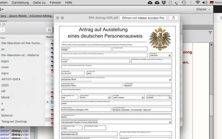Click the phone handset menu bar icon
This screenshot has width=222, height=139.
coord(177,3)
